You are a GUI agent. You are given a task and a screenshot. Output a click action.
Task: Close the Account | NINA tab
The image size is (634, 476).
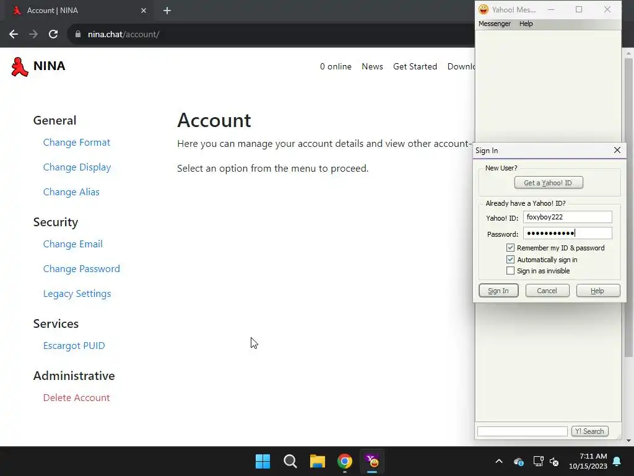coord(144,11)
